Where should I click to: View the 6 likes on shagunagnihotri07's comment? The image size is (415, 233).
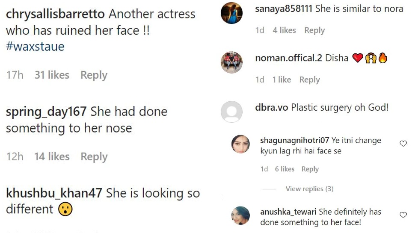click(285, 169)
